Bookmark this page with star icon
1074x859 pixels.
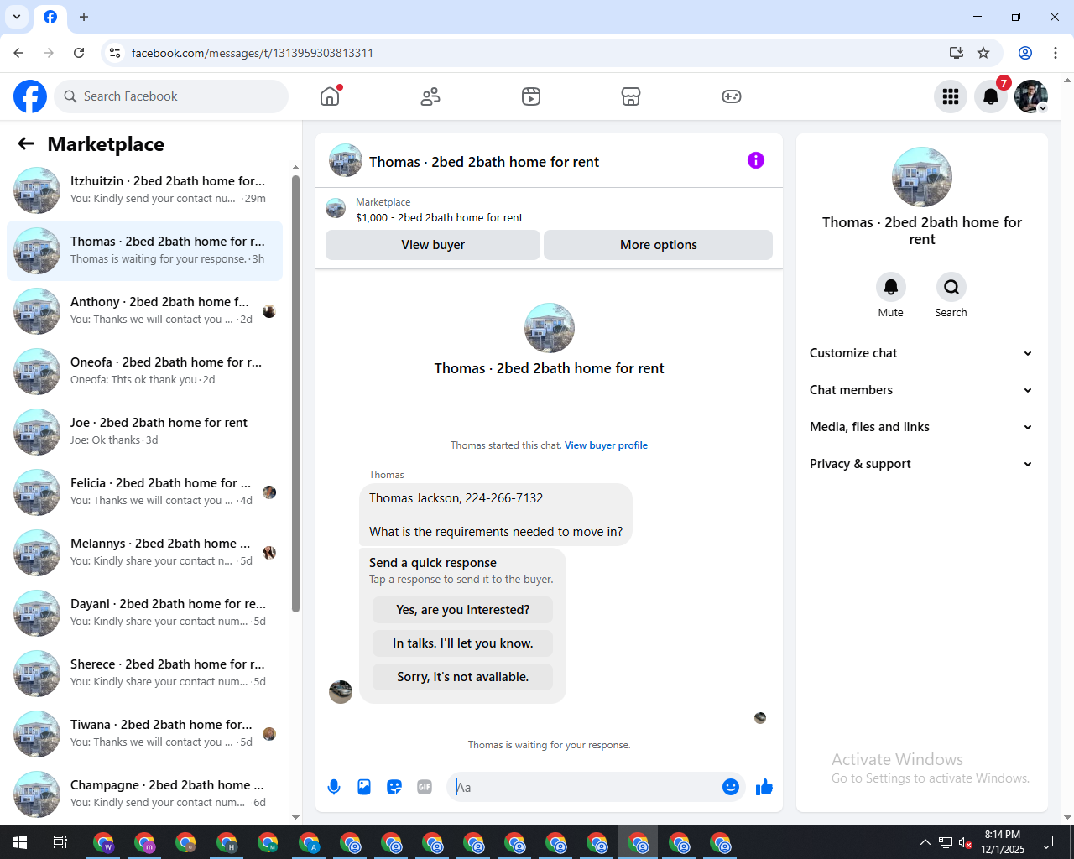pyautogui.click(x=983, y=53)
